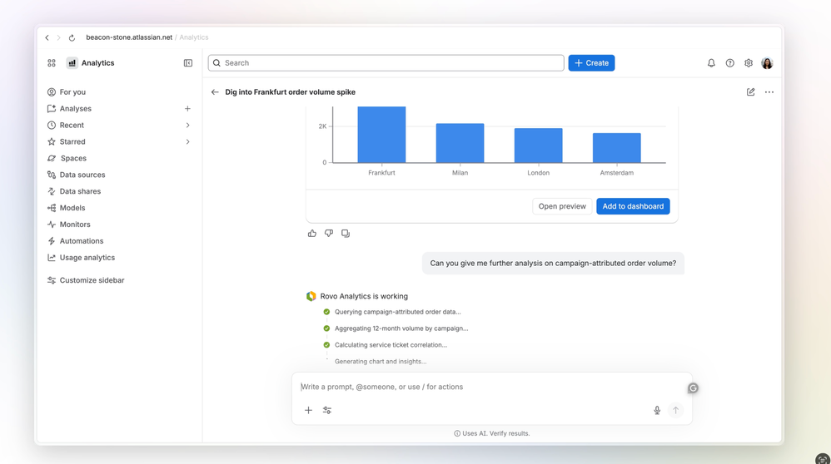Collapse the sidebar with the panel icon
This screenshot has height=464, width=831.
click(188, 63)
